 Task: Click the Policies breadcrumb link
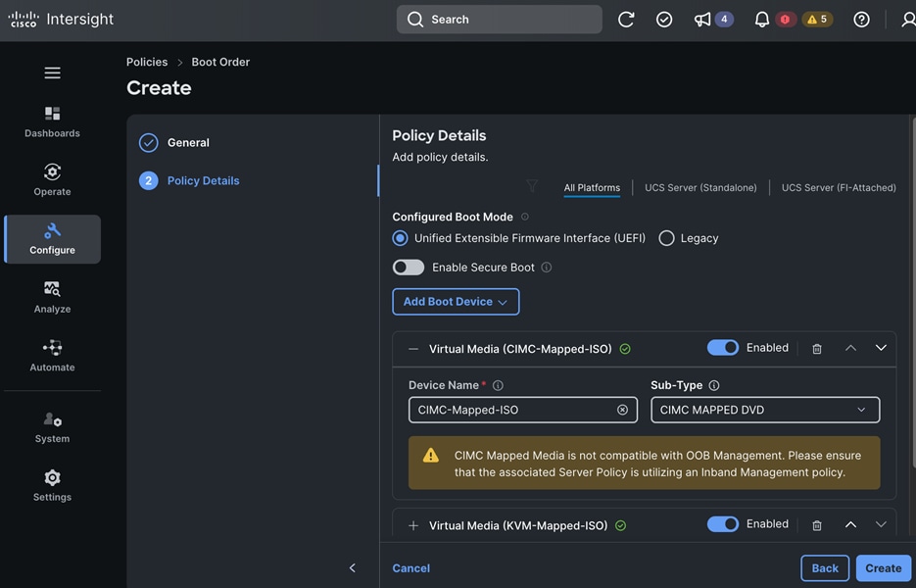click(147, 62)
